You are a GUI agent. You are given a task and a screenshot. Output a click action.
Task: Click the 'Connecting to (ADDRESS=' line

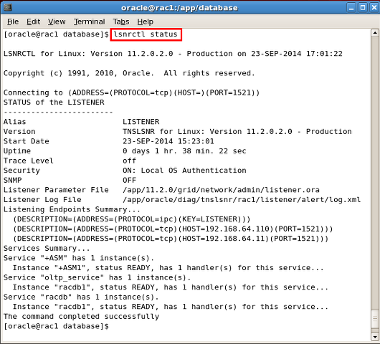point(131,92)
